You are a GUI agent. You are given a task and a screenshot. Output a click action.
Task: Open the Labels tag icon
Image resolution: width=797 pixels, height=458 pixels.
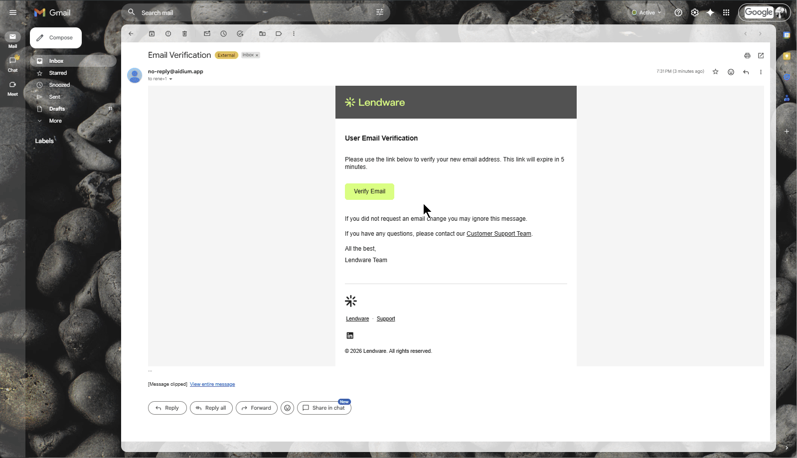tap(279, 34)
